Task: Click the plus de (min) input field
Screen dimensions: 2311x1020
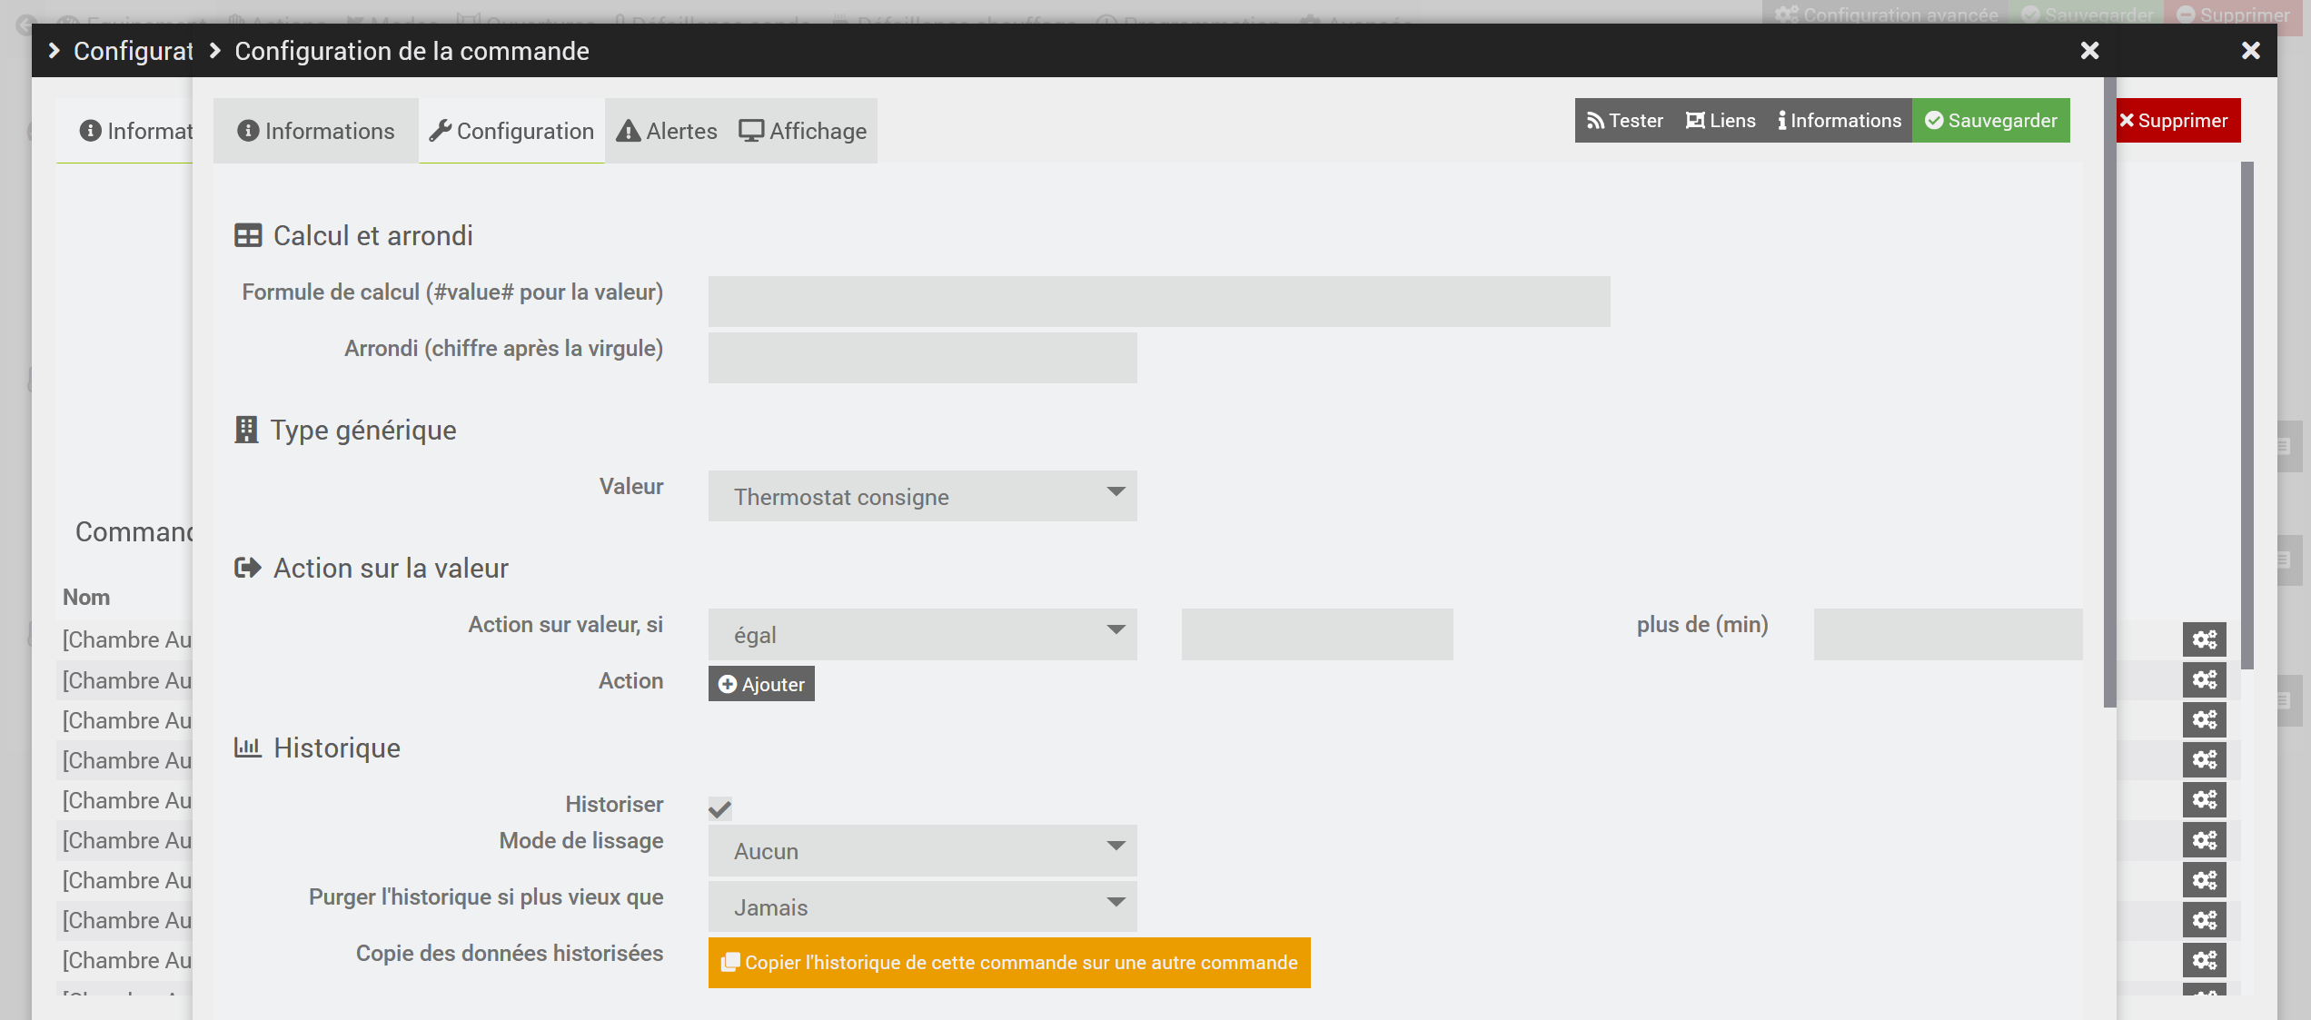Action: coord(1947,634)
